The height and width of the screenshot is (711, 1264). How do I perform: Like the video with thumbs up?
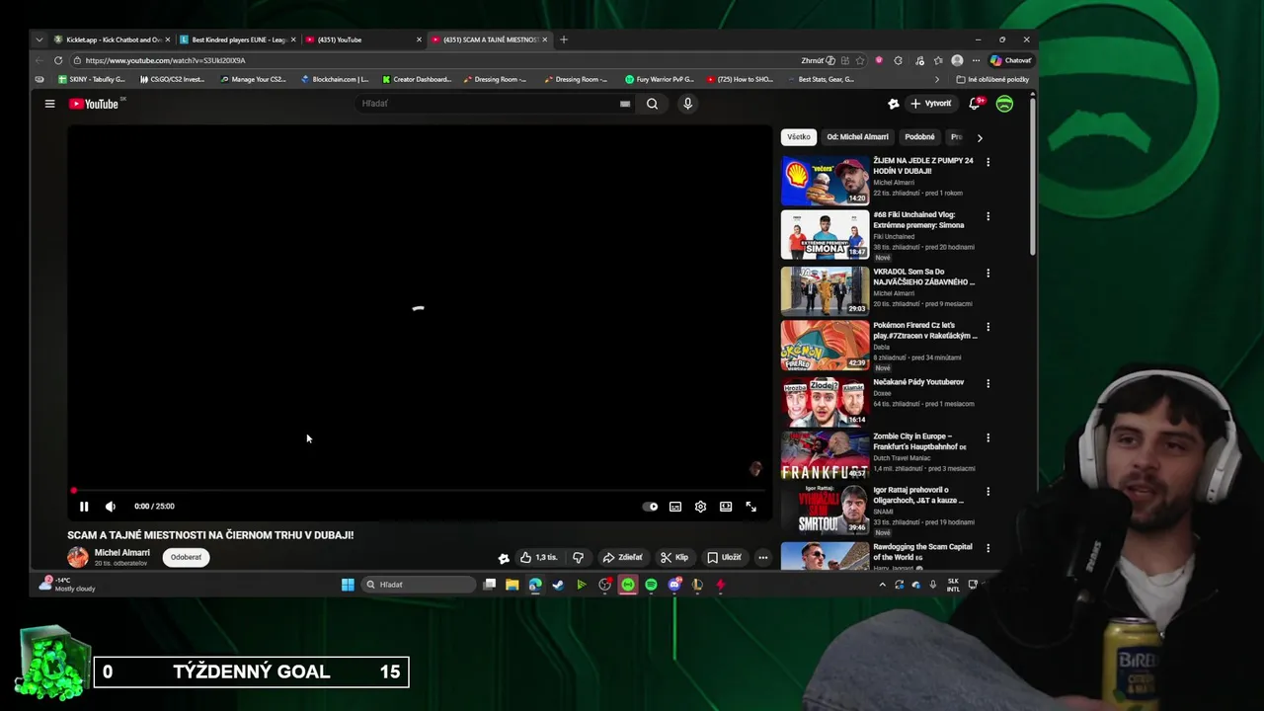click(x=539, y=557)
